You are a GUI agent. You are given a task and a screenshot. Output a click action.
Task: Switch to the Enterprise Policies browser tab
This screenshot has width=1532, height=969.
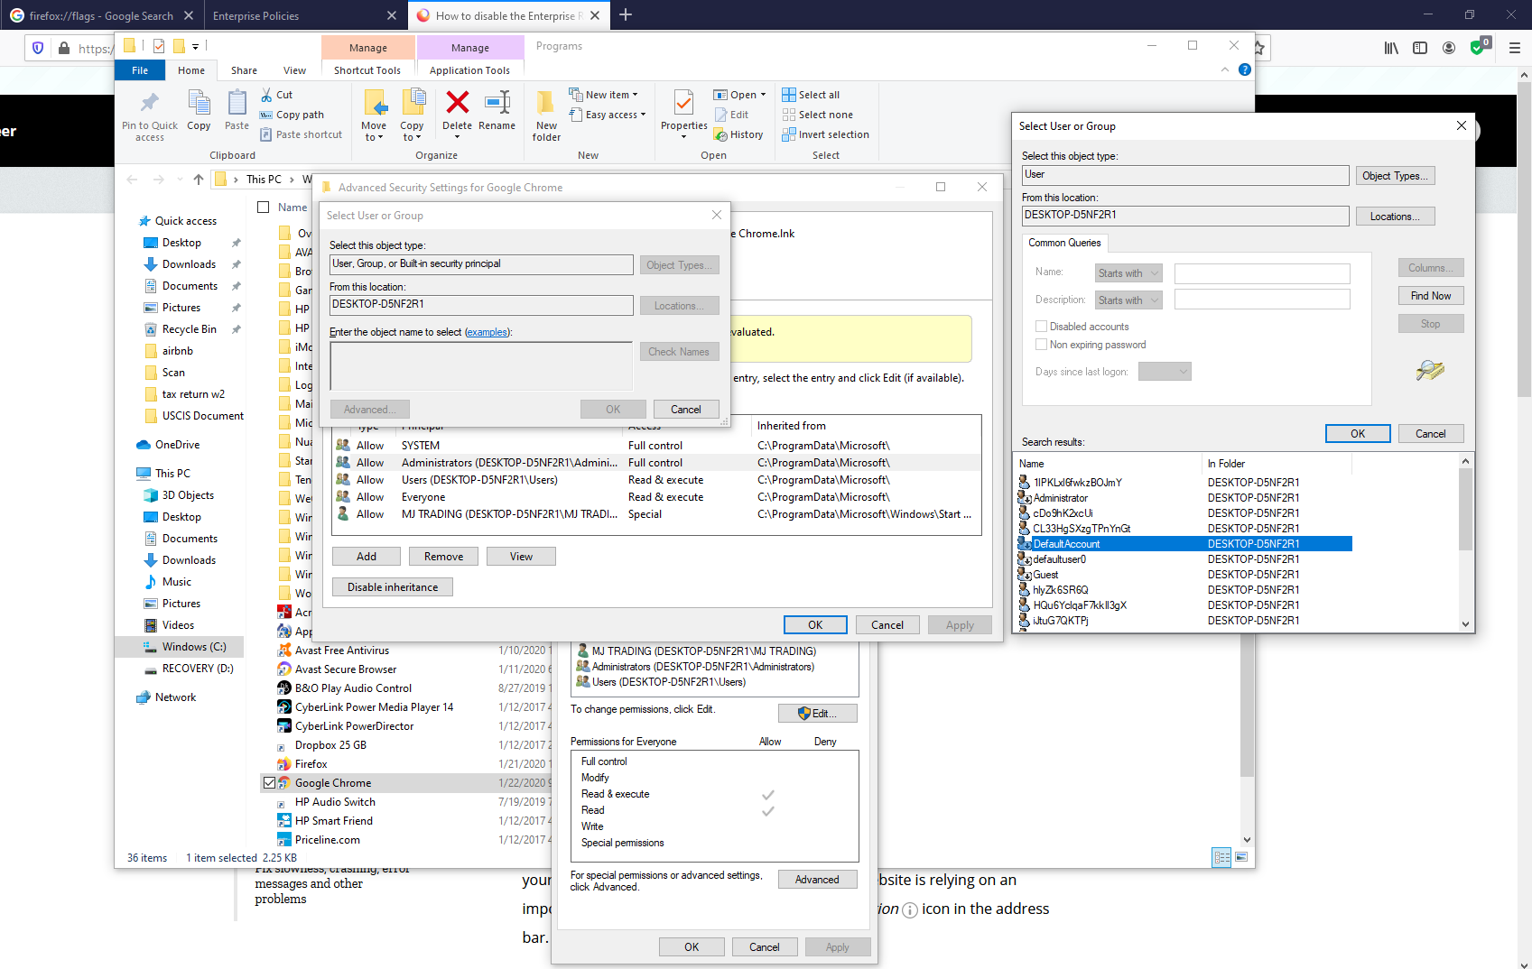click(x=256, y=15)
